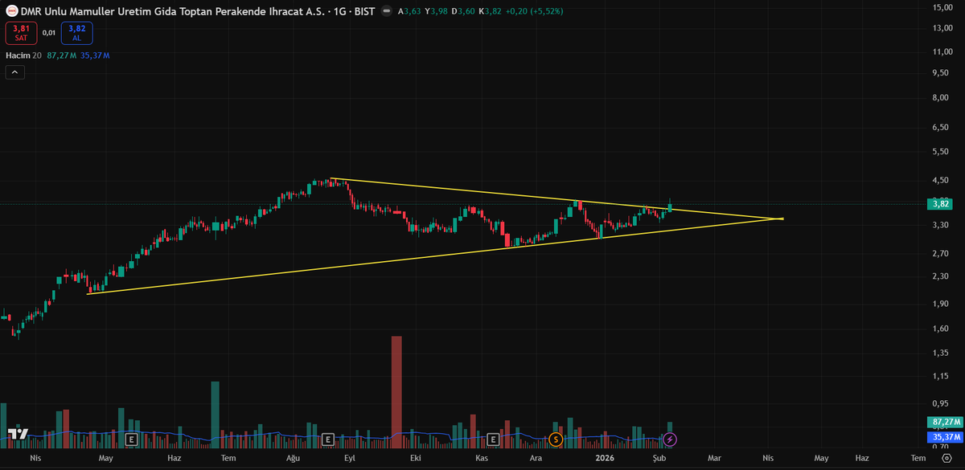Open the earnings E marker near Ağu
965x470 pixels.
tap(327, 439)
